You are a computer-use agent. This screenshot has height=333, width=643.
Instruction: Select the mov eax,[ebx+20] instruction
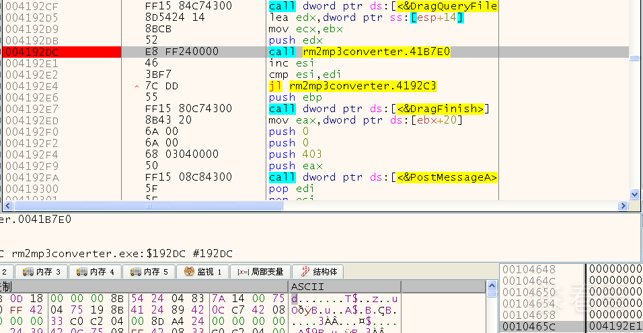point(365,120)
